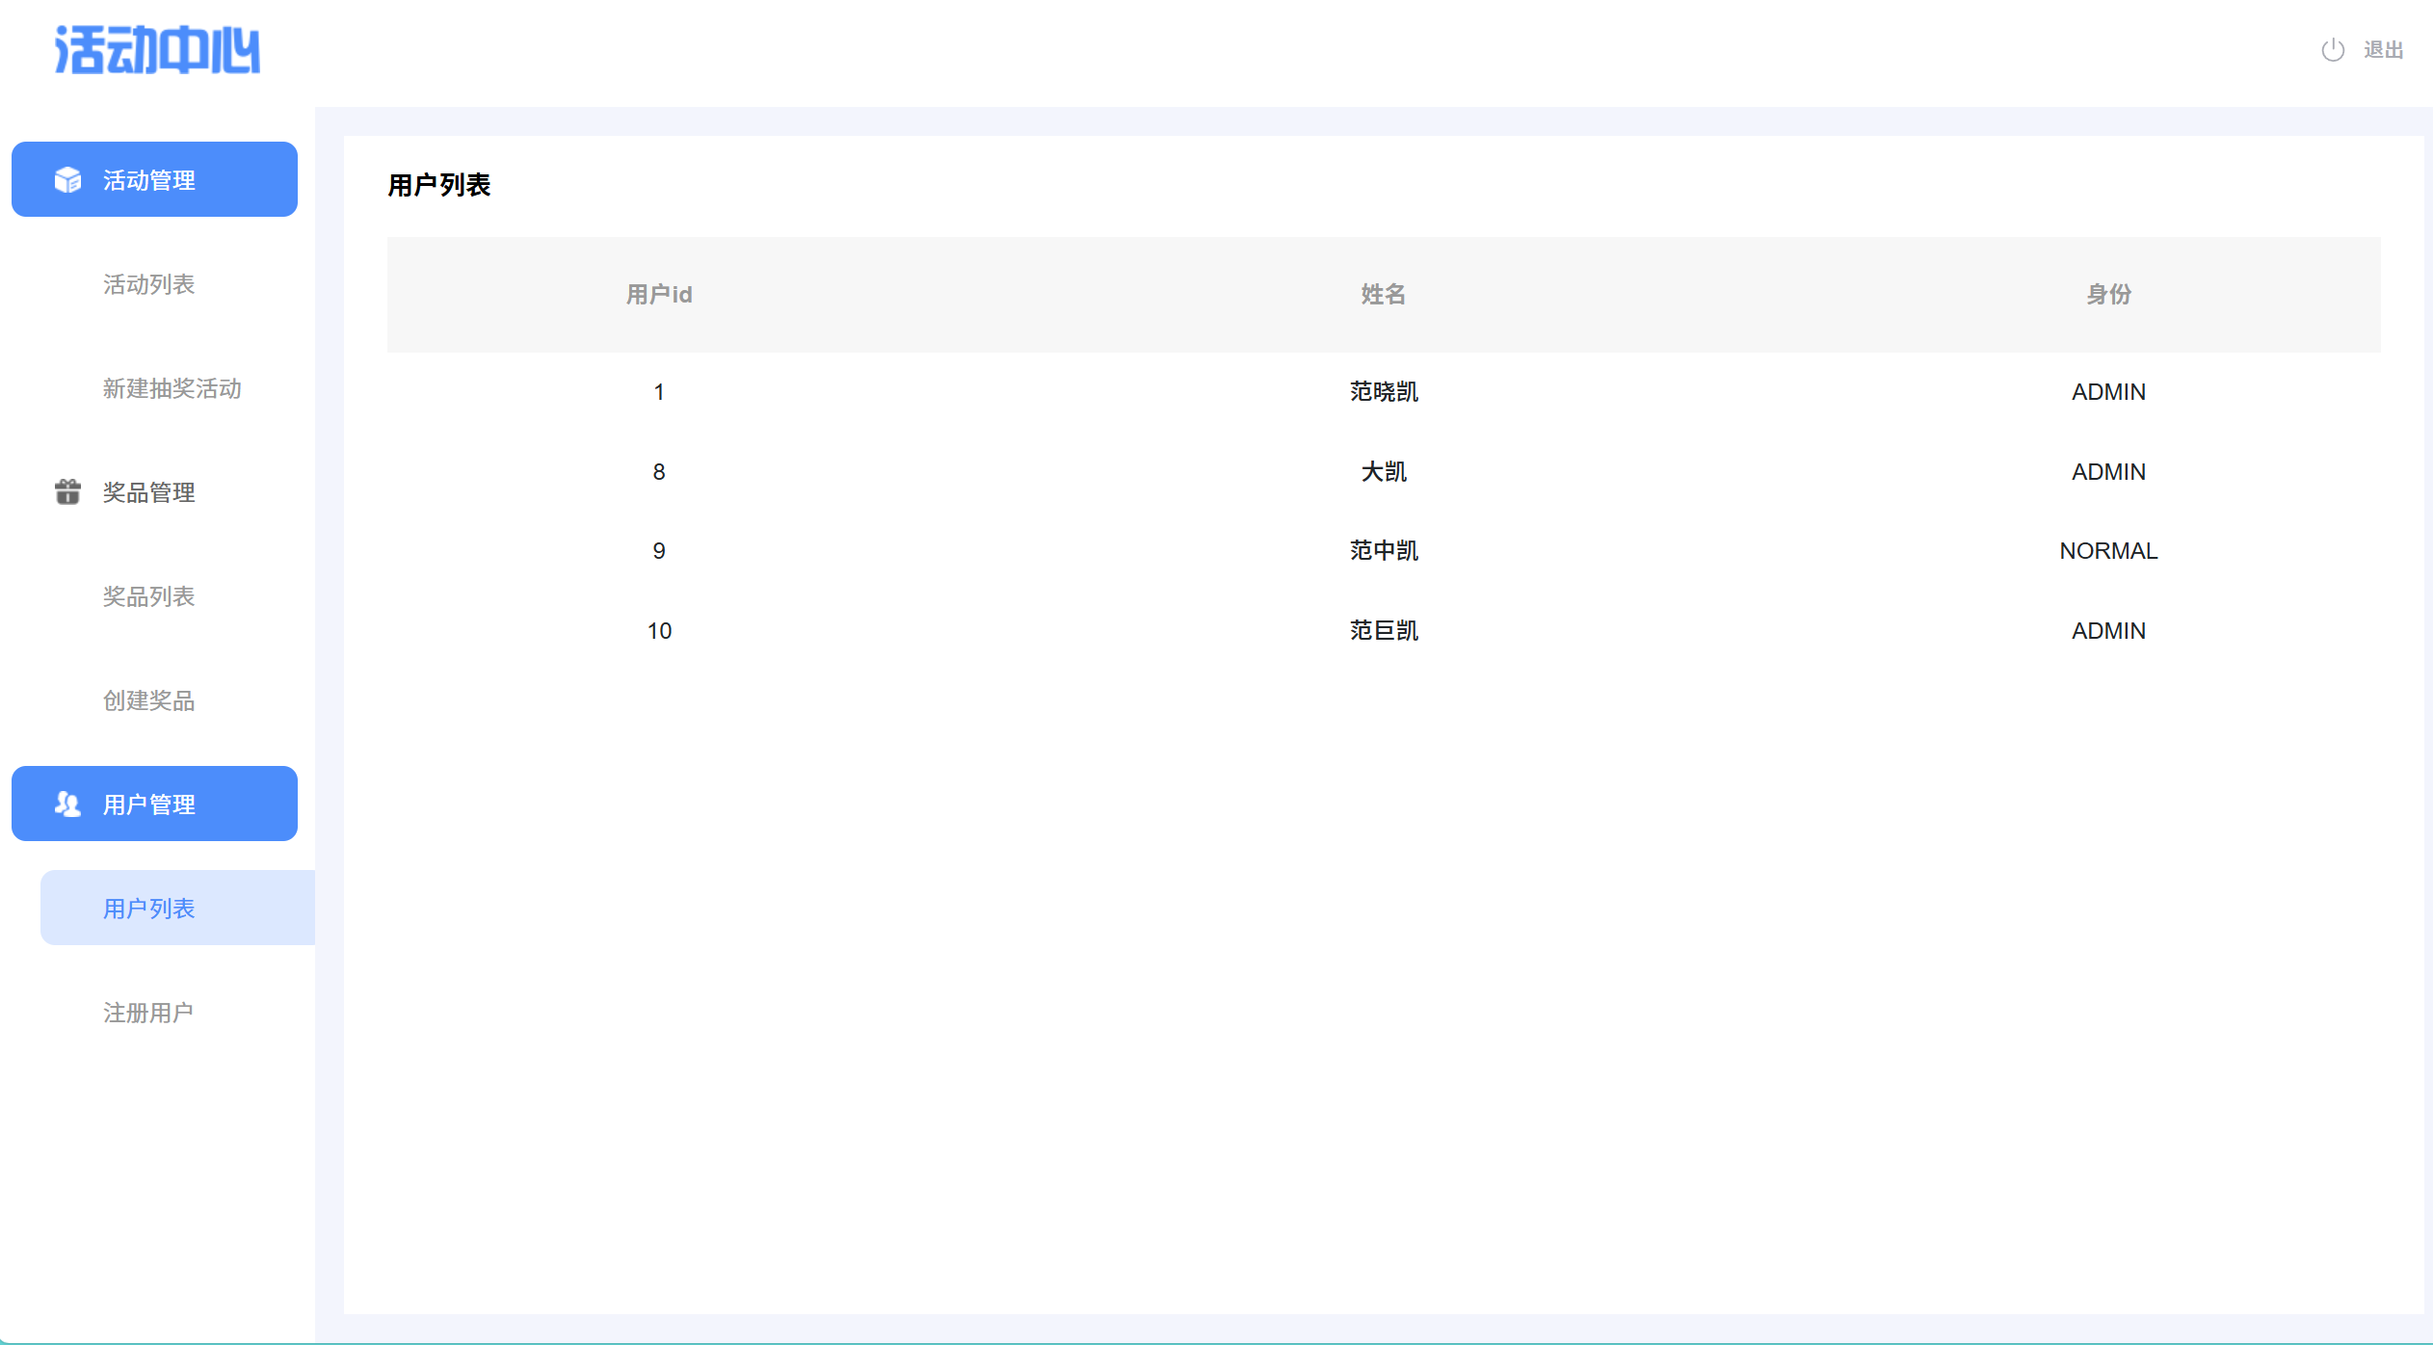Image resolution: width=2433 pixels, height=1345 pixels.
Task: Click the cube icon in 活动管理
Action: click(67, 180)
